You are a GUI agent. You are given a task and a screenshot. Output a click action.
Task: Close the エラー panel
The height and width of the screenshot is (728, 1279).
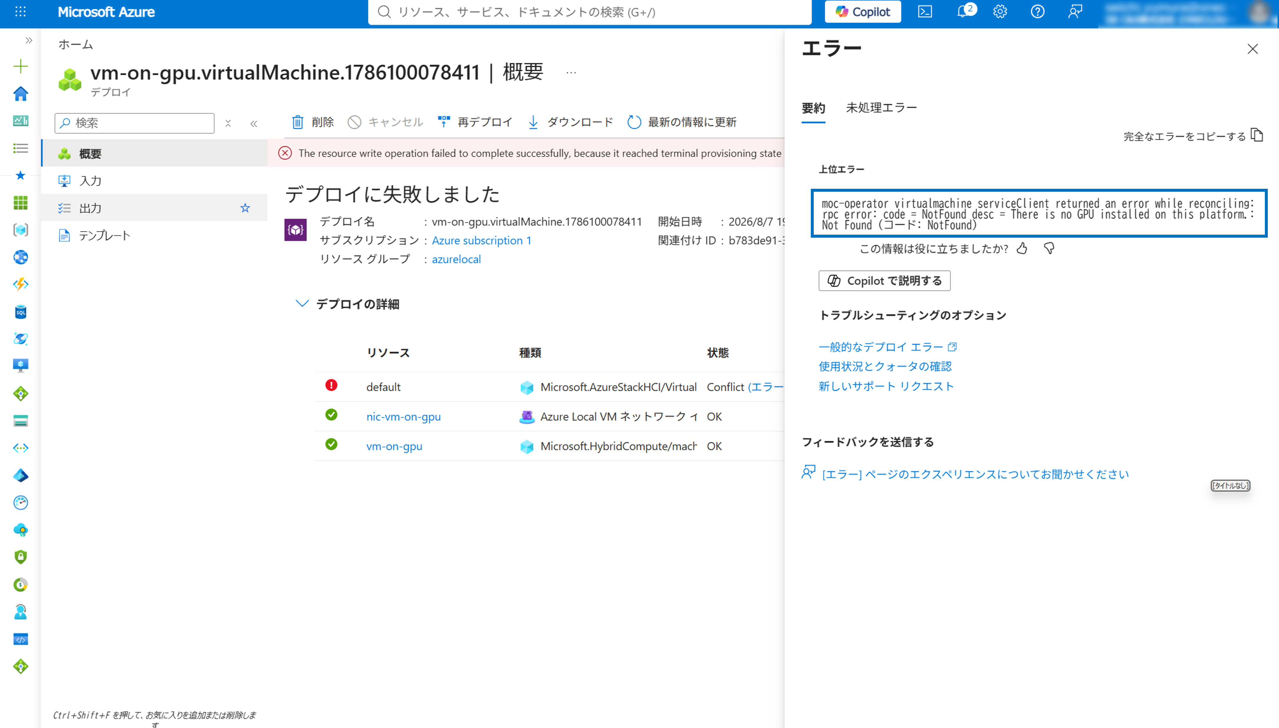click(x=1252, y=49)
